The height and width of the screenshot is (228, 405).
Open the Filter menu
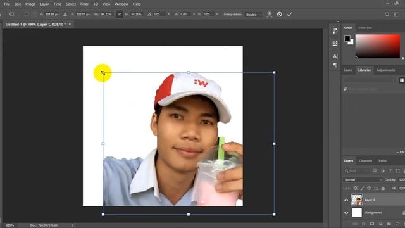tap(84, 4)
